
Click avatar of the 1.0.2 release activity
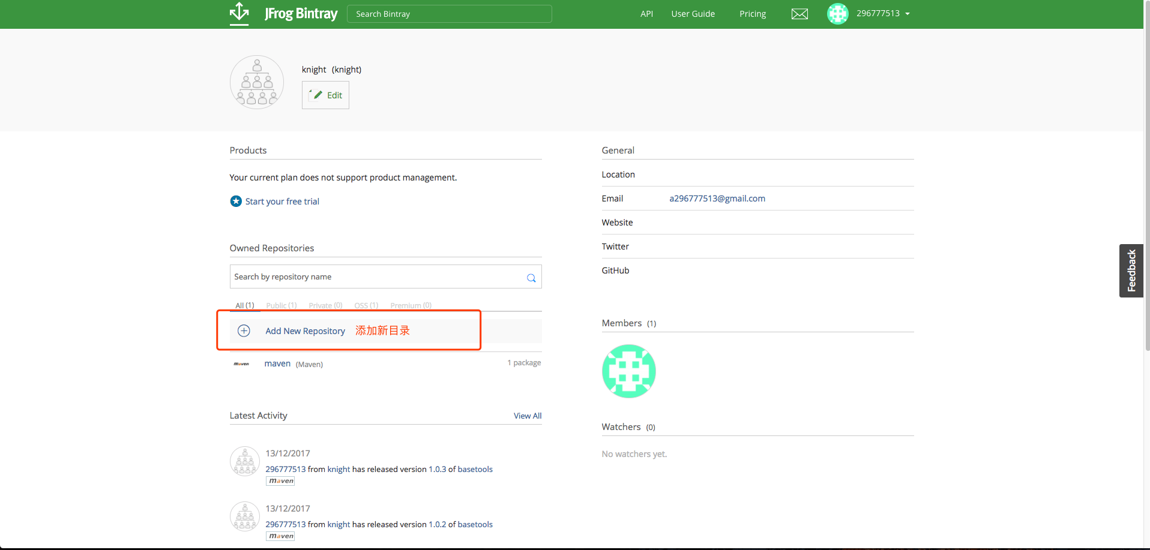(x=245, y=516)
